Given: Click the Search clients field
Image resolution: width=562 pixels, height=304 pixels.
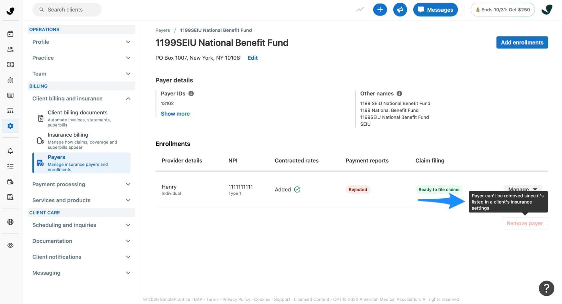Looking at the screenshot, I should [x=67, y=10].
